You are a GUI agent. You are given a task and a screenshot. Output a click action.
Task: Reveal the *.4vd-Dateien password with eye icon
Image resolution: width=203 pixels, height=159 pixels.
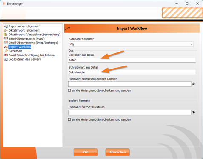pyautogui.click(x=193, y=112)
